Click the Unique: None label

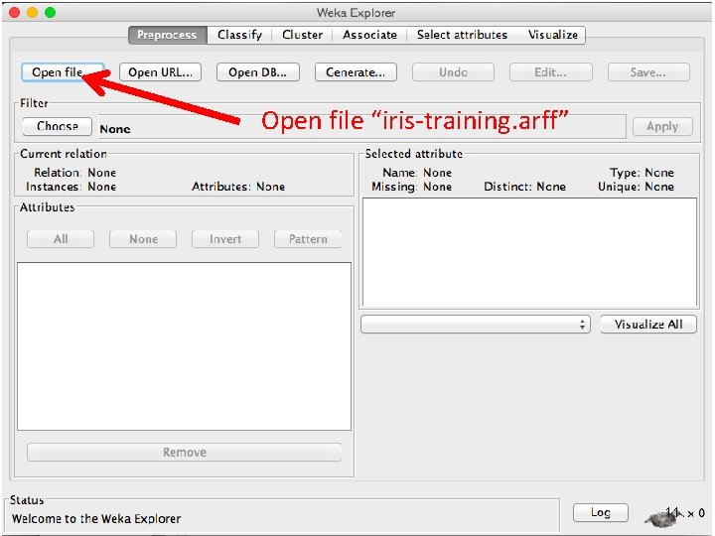point(637,187)
